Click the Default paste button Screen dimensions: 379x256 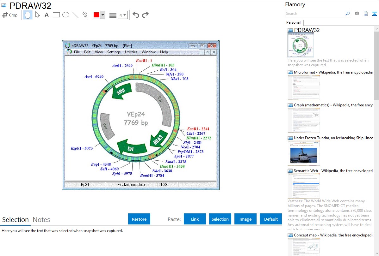pyautogui.click(x=271, y=219)
